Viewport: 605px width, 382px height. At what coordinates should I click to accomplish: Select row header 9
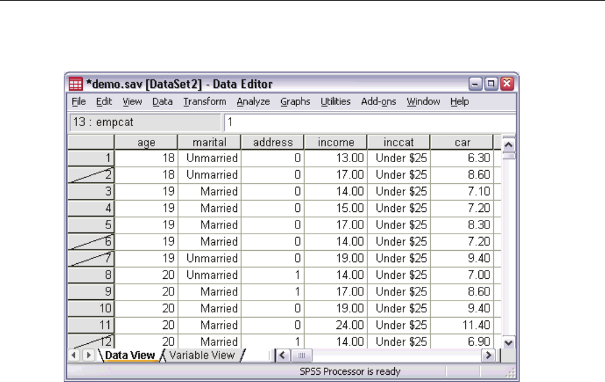pos(91,291)
